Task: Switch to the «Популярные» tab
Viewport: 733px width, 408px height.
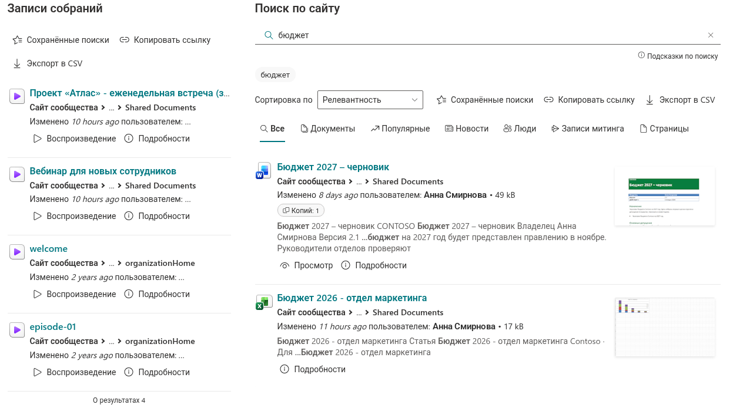Action: coord(400,129)
